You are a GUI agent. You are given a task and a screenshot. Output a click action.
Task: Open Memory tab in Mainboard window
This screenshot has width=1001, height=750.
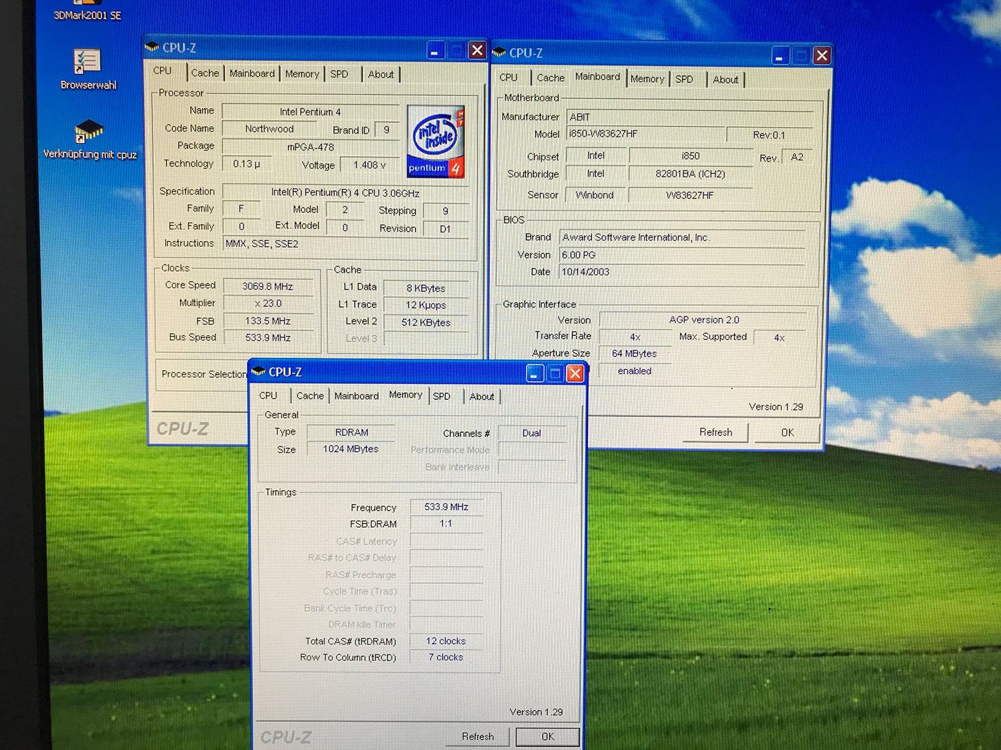pos(647,79)
